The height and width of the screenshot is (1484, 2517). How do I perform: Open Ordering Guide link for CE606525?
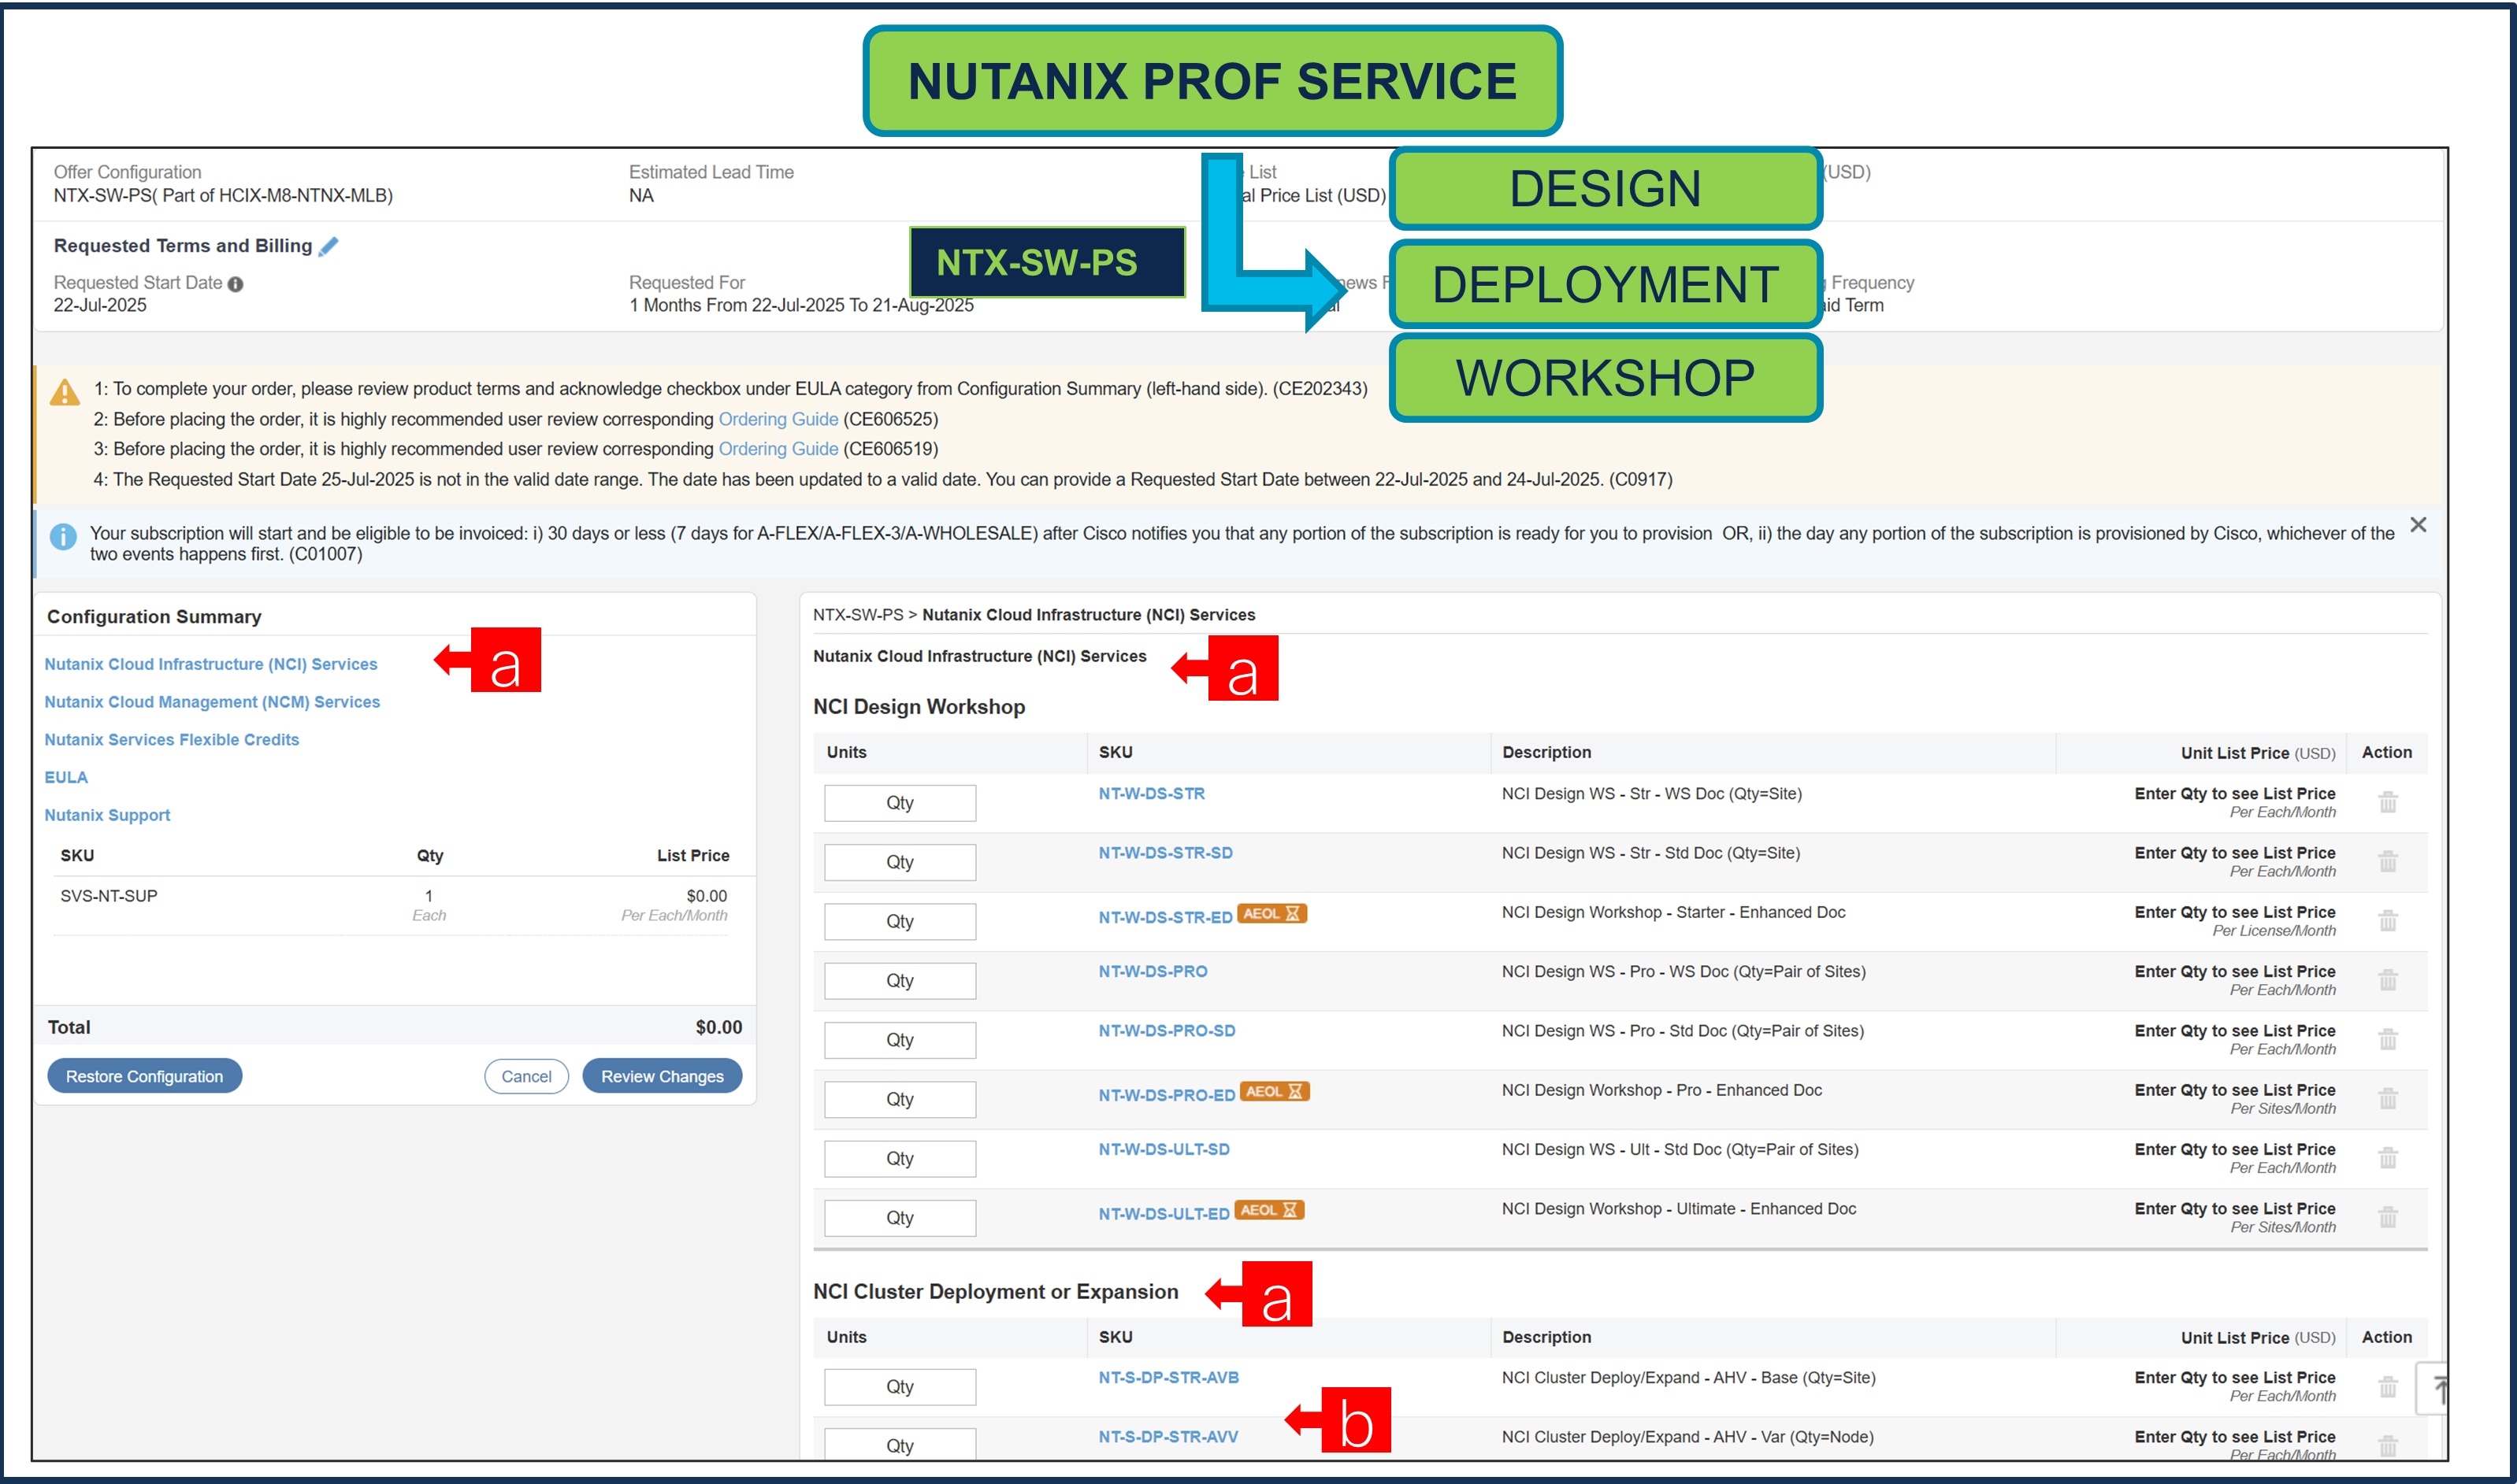[x=778, y=419]
